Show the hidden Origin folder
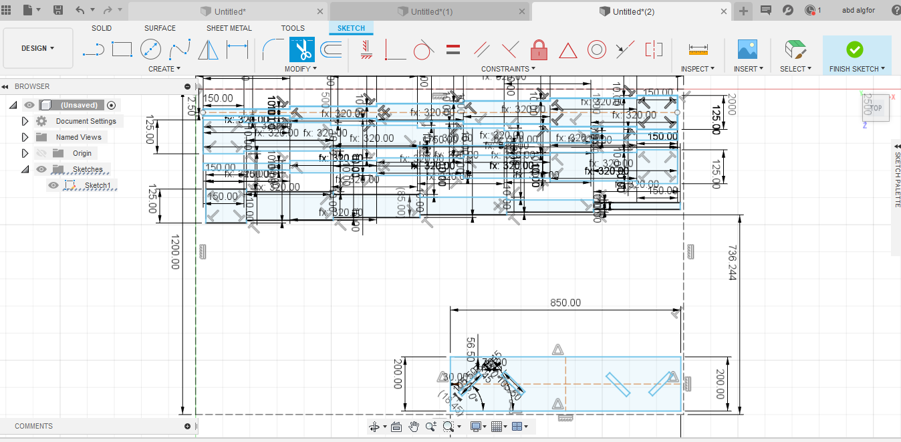Image resolution: width=901 pixels, height=442 pixels. point(41,153)
